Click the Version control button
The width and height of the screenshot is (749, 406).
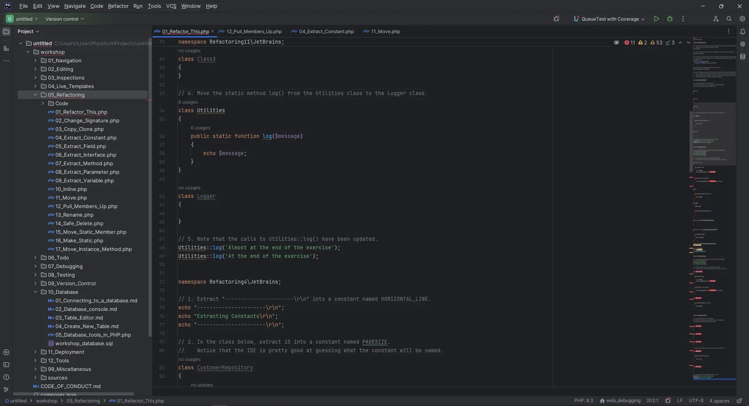64,19
